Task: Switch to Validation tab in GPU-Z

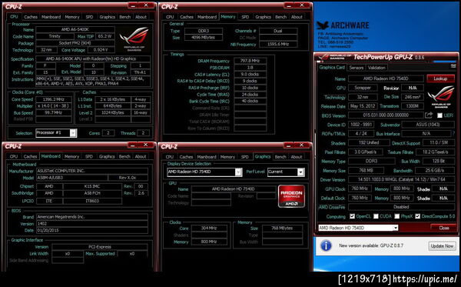Action: [376, 68]
